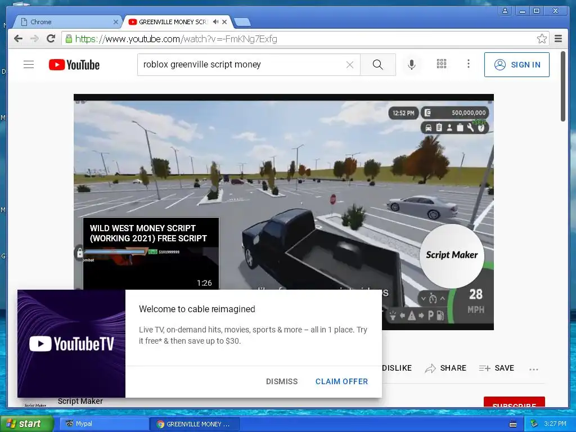
Task: Reload the YouTube page
Action: tap(51, 39)
